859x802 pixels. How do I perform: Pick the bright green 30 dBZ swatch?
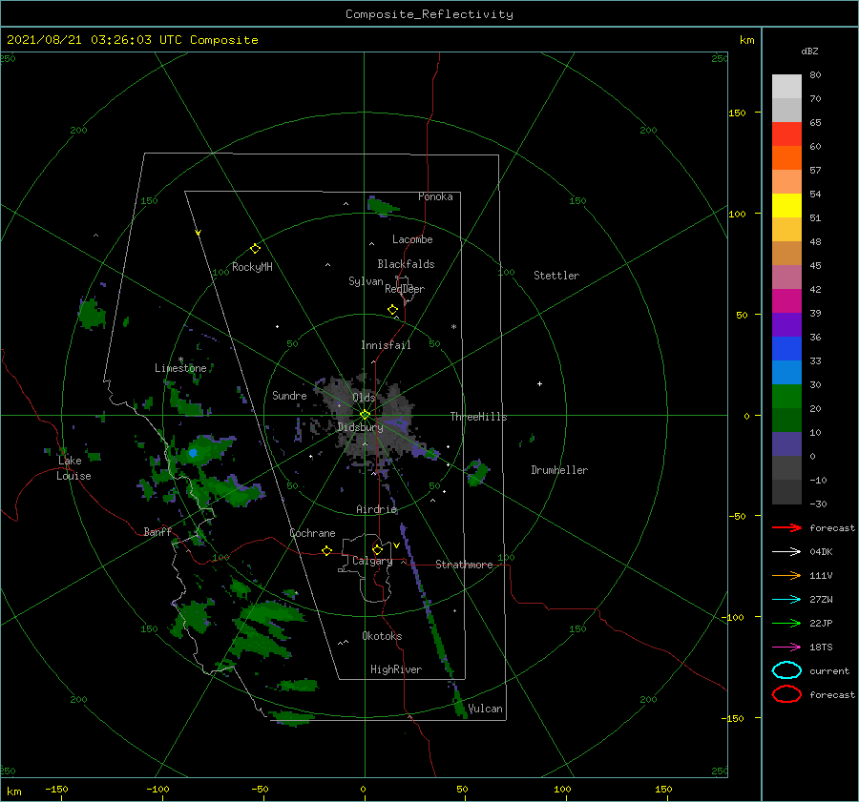pos(786,396)
